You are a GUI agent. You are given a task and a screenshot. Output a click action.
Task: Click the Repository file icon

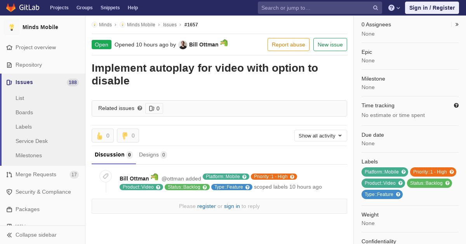tap(9, 65)
